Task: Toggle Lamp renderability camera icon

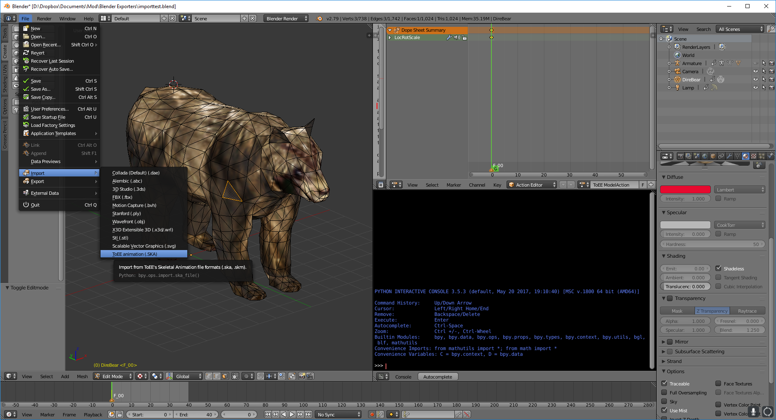Action: tap(772, 87)
